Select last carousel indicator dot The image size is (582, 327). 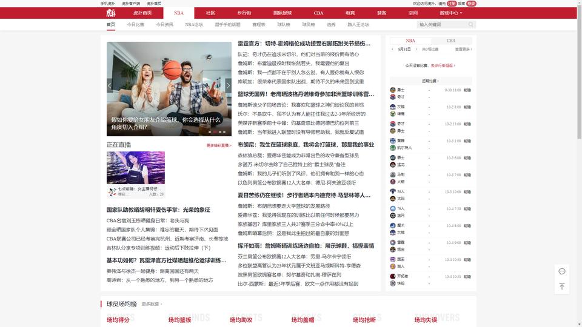(224, 132)
